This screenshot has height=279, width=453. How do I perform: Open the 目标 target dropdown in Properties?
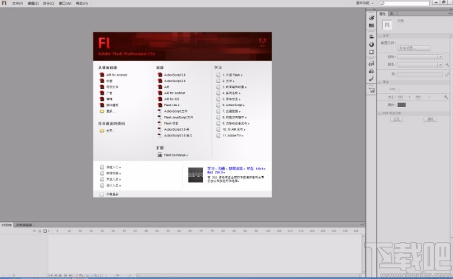(x=420, y=57)
